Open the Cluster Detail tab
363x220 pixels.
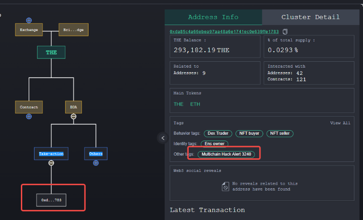point(310,17)
